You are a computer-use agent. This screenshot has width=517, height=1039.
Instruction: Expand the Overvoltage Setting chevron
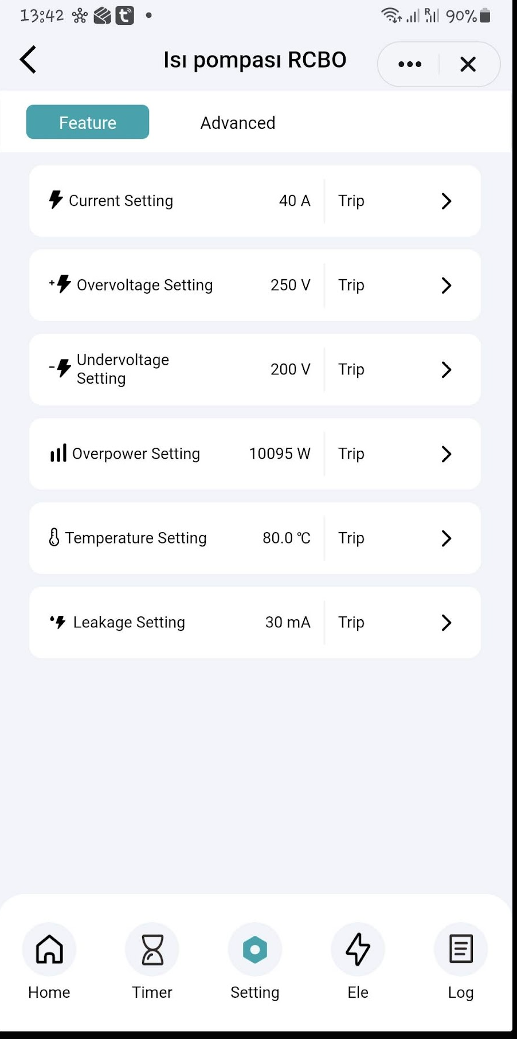pyautogui.click(x=446, y=285)
